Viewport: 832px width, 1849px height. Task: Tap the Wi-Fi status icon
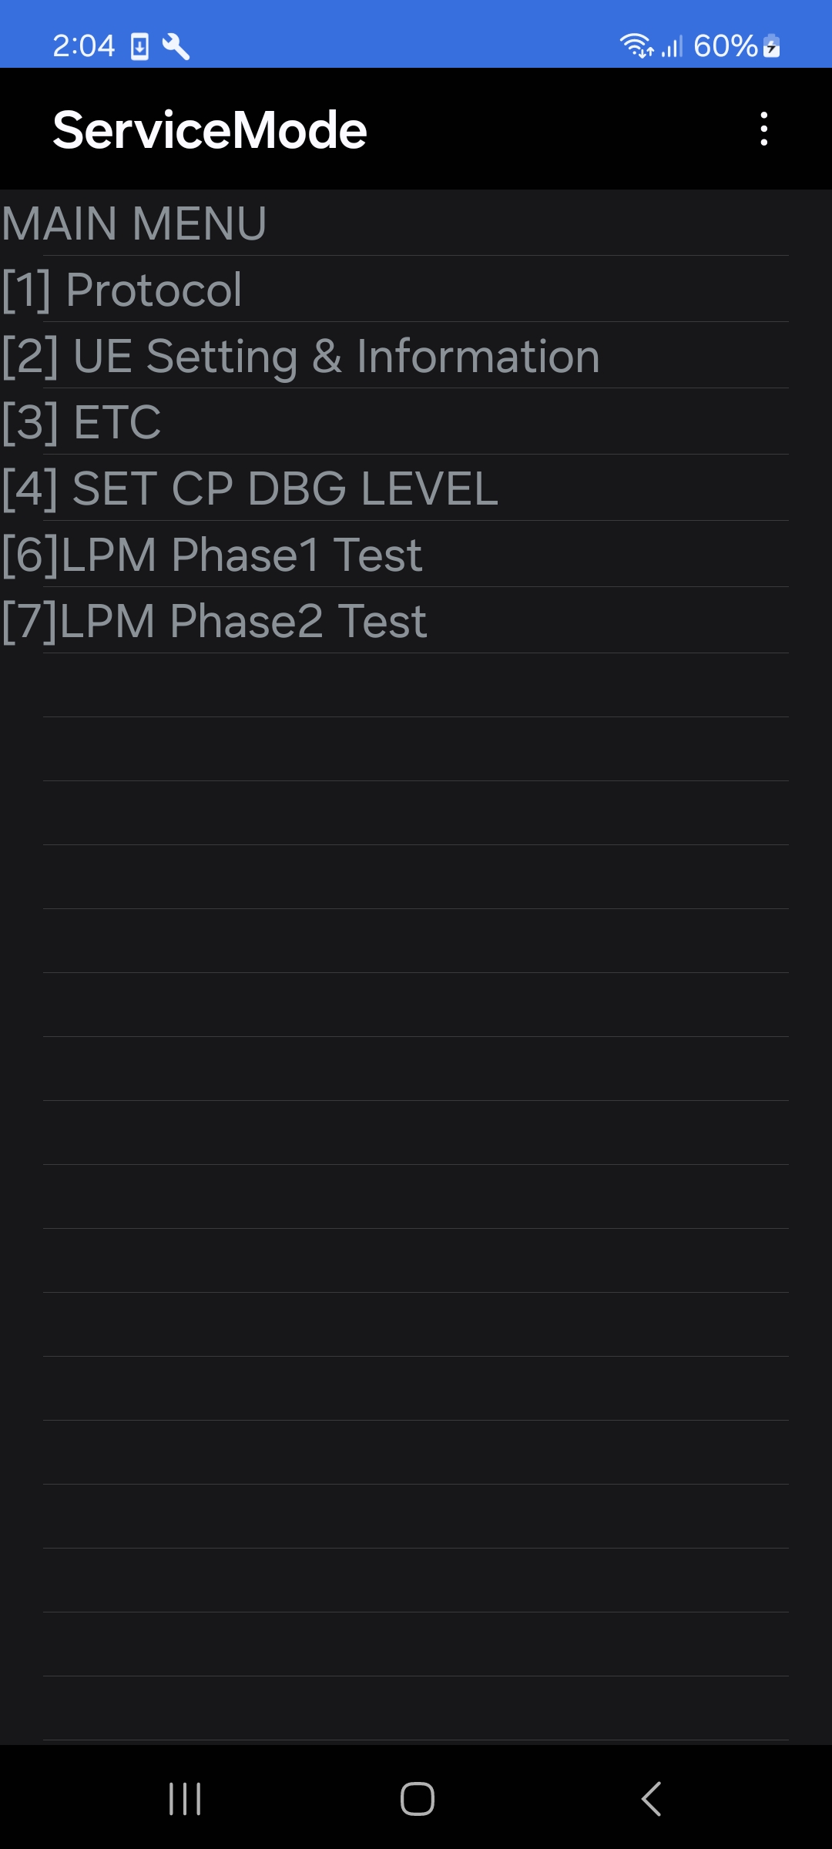[x=637, y=46]
